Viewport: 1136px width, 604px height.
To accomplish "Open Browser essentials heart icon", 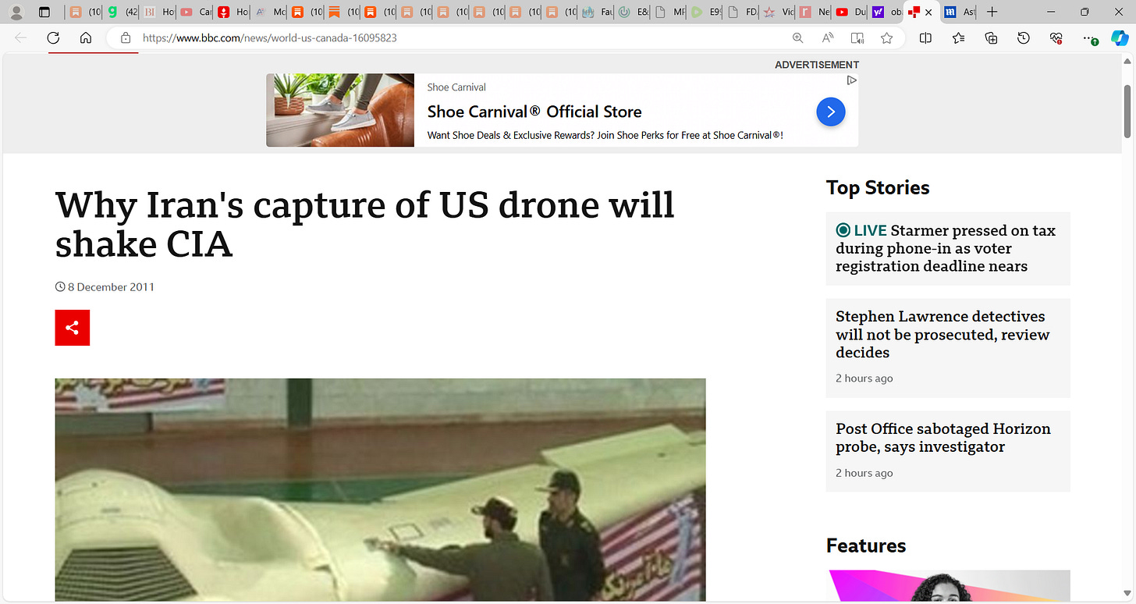I will [x=1056, y=37].
